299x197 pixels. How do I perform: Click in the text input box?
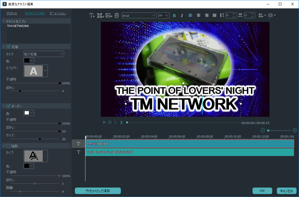tap(38, 34)
